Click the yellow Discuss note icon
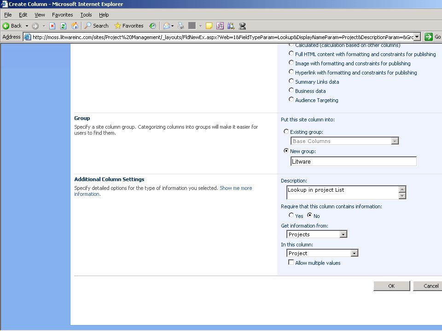The image size is (442, 331). pos(209,26)
